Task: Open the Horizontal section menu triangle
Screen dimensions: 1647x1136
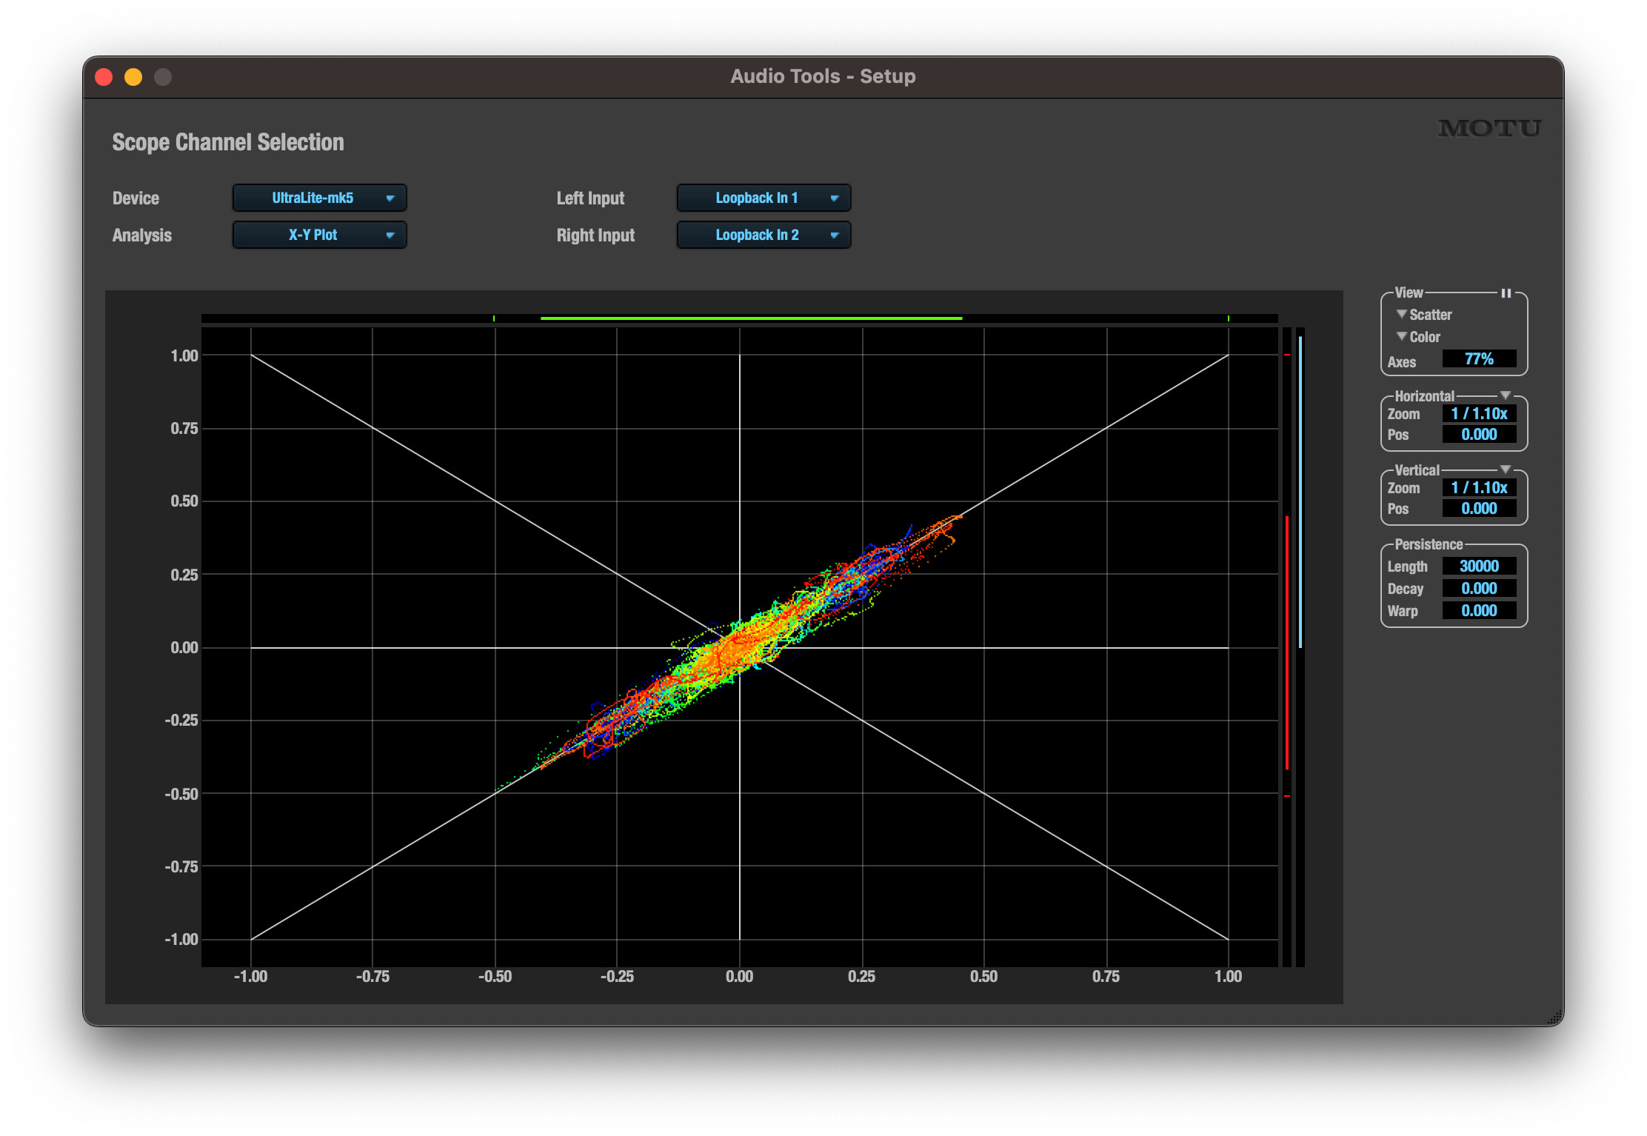Action: pos(1505,395)
